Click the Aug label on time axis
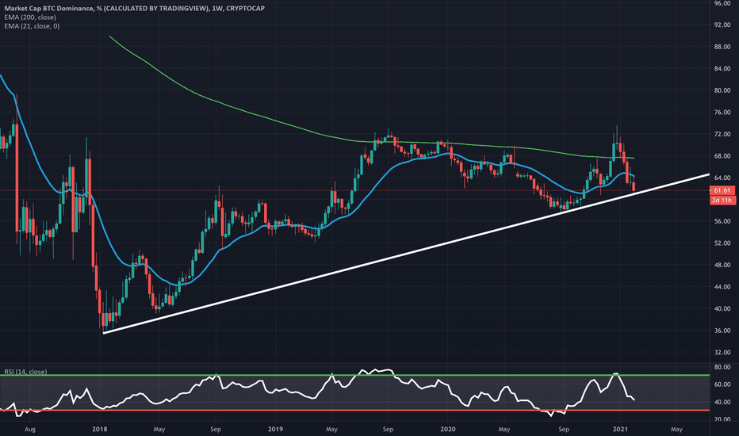This screenshot has height=436, width=739. pyautogui.click(x=29, y=429)
